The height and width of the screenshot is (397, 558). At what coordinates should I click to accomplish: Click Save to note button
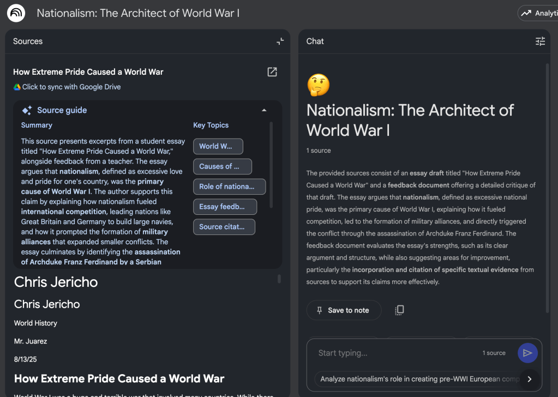point(343,310)
